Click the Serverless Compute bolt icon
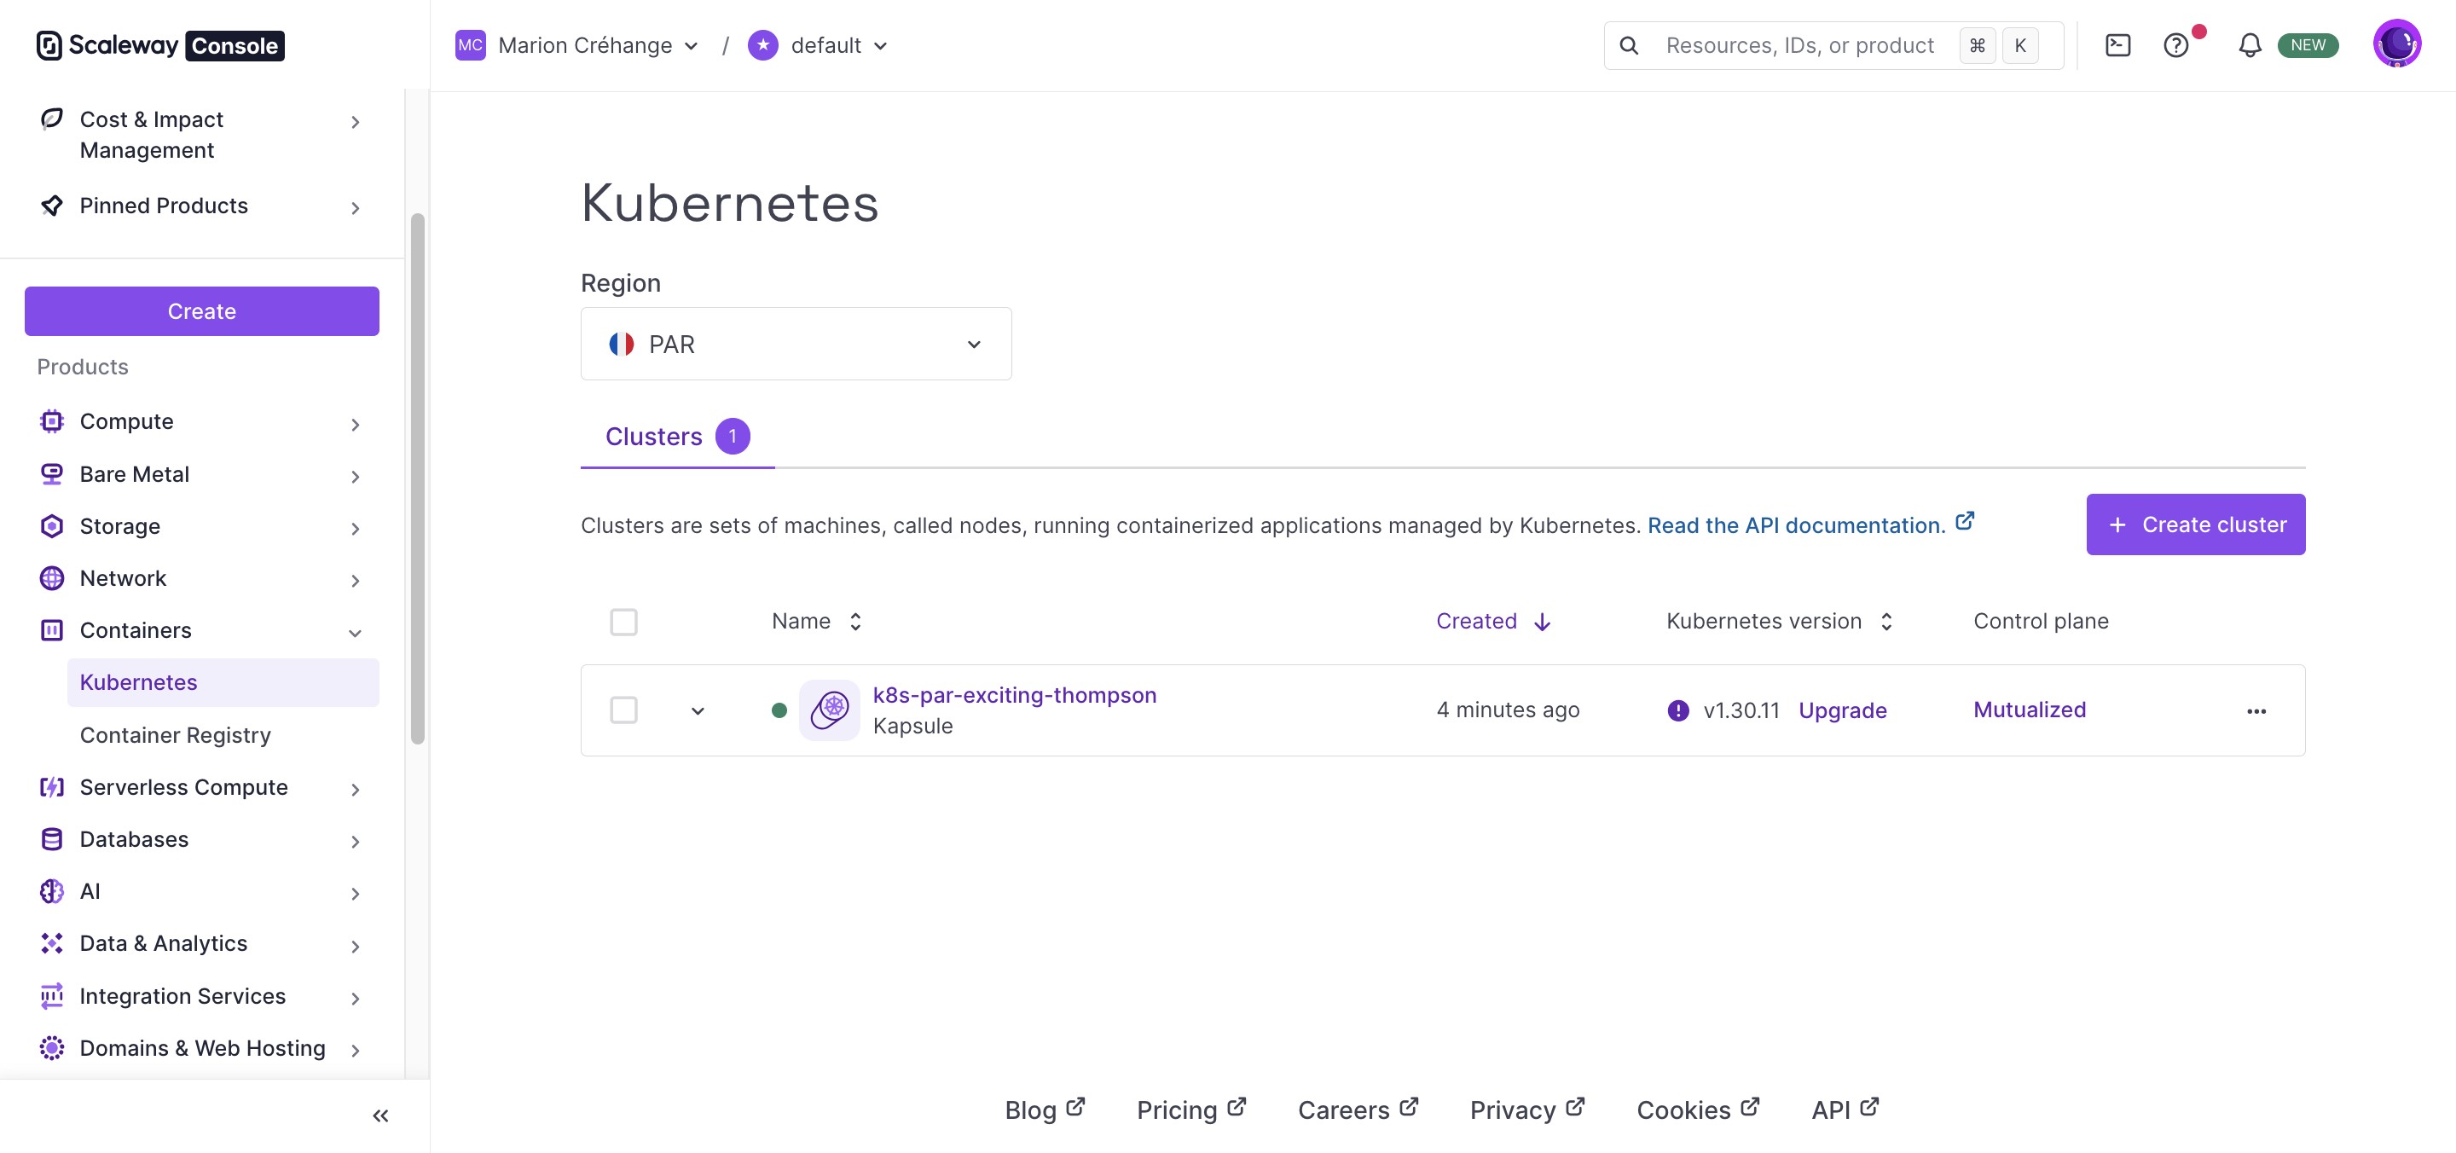Screen dimensions: 2456x1153 (51, 787)
